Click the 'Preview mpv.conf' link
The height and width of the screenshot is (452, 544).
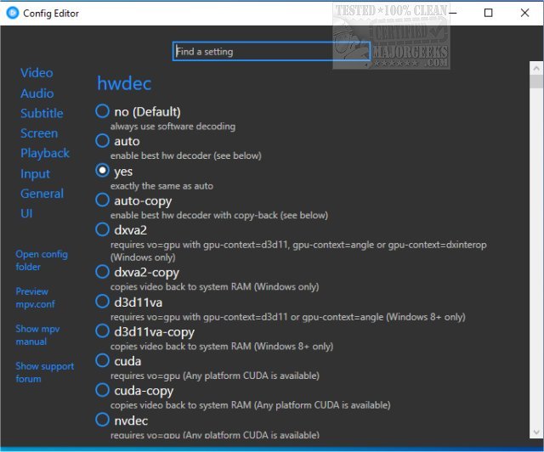(x=35, y=297)
